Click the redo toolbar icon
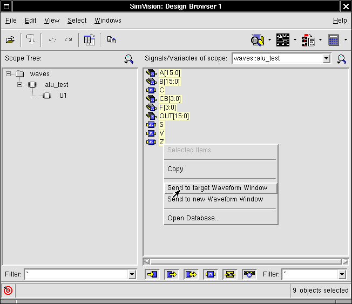This screenshot has width=352, height=304. pos(69,40)
